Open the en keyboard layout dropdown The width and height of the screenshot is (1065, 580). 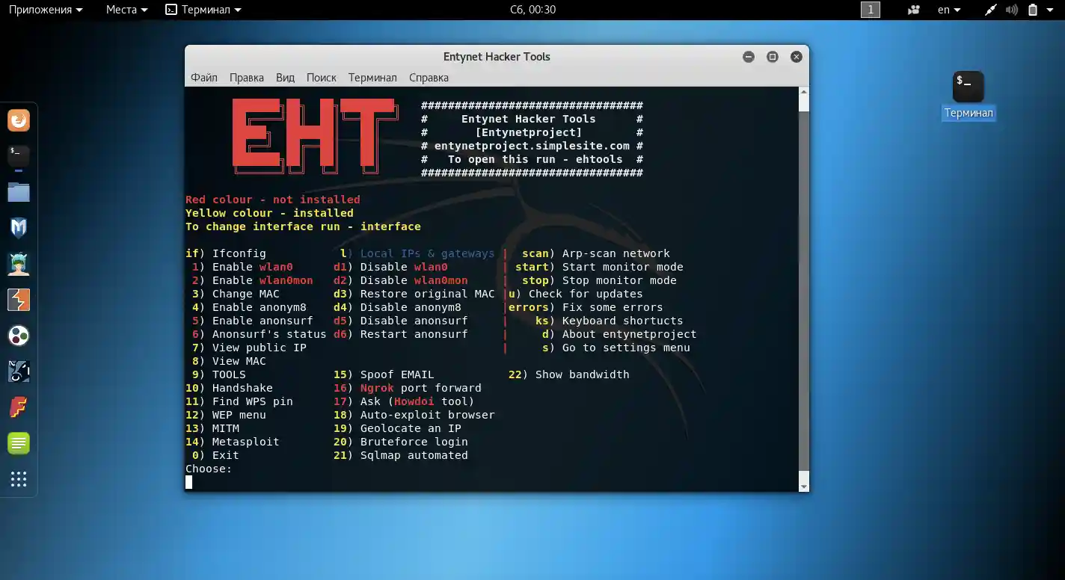click(x=949, y=10)
